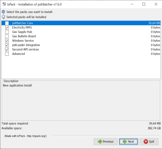Tick the Advanced pack checkbox
Screen dimensions: 162x149
pyautogui.click(x=7, y=54)
